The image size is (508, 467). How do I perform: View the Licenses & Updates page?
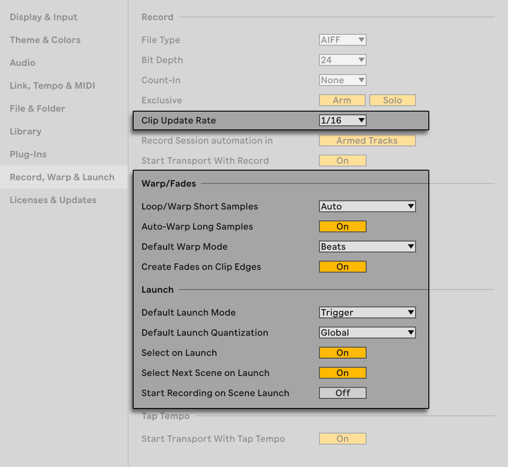[53, 200]
